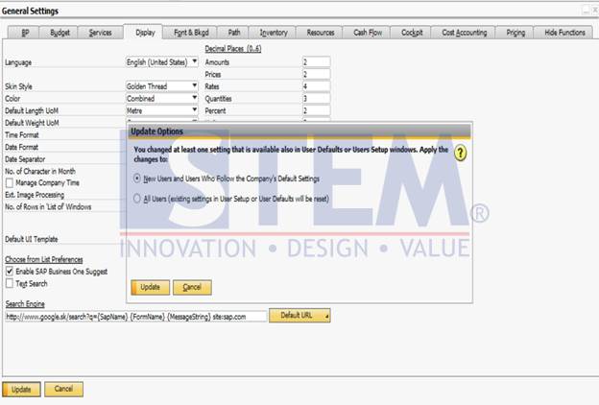Open the Path tab
The width and height of the screenshot is (599, 405).
234,33
